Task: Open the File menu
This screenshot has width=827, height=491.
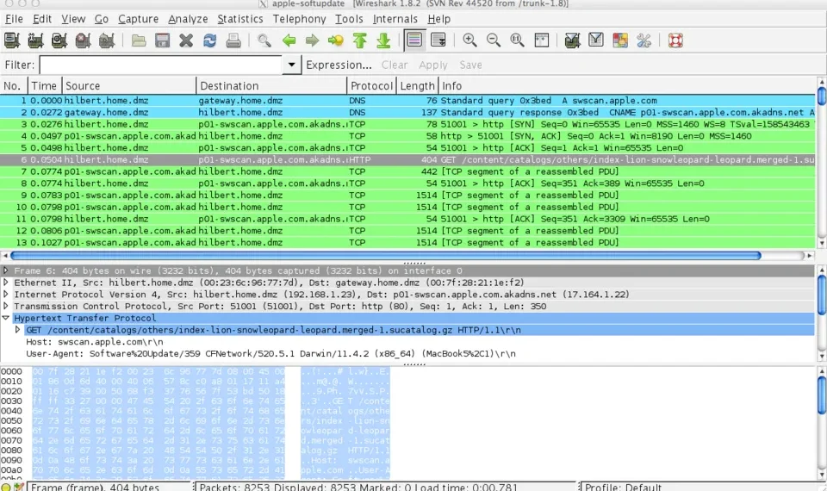Action: [14, 19]
